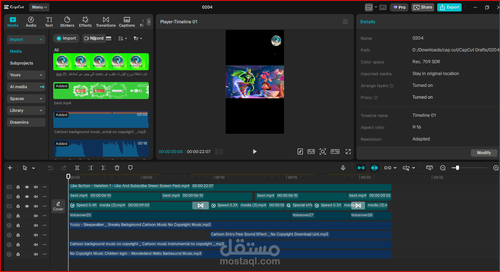Switch to the Audio tab
The height and width of the screenshot is (272, 500).
point(31,22)
